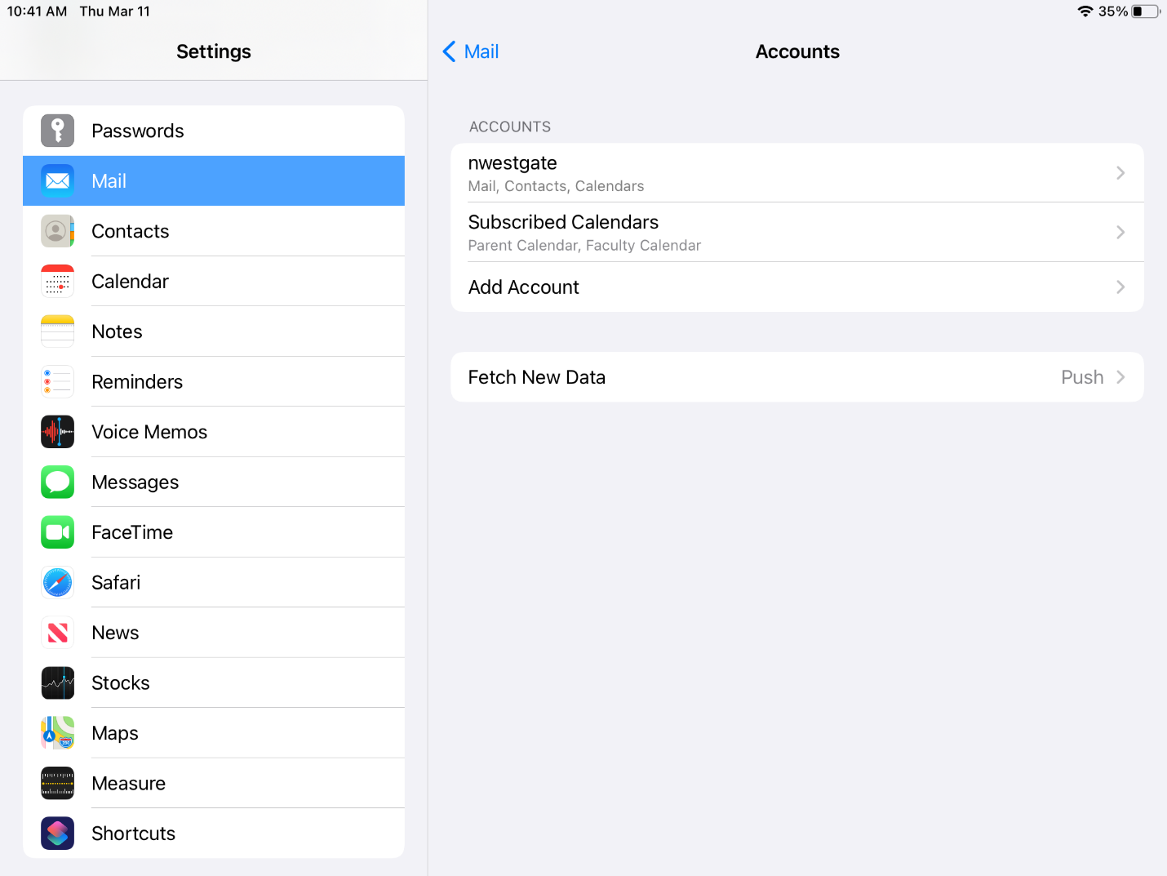Tap the Safari compass icon
Viewport: 1167px width, 876px height.
point(57,582)
